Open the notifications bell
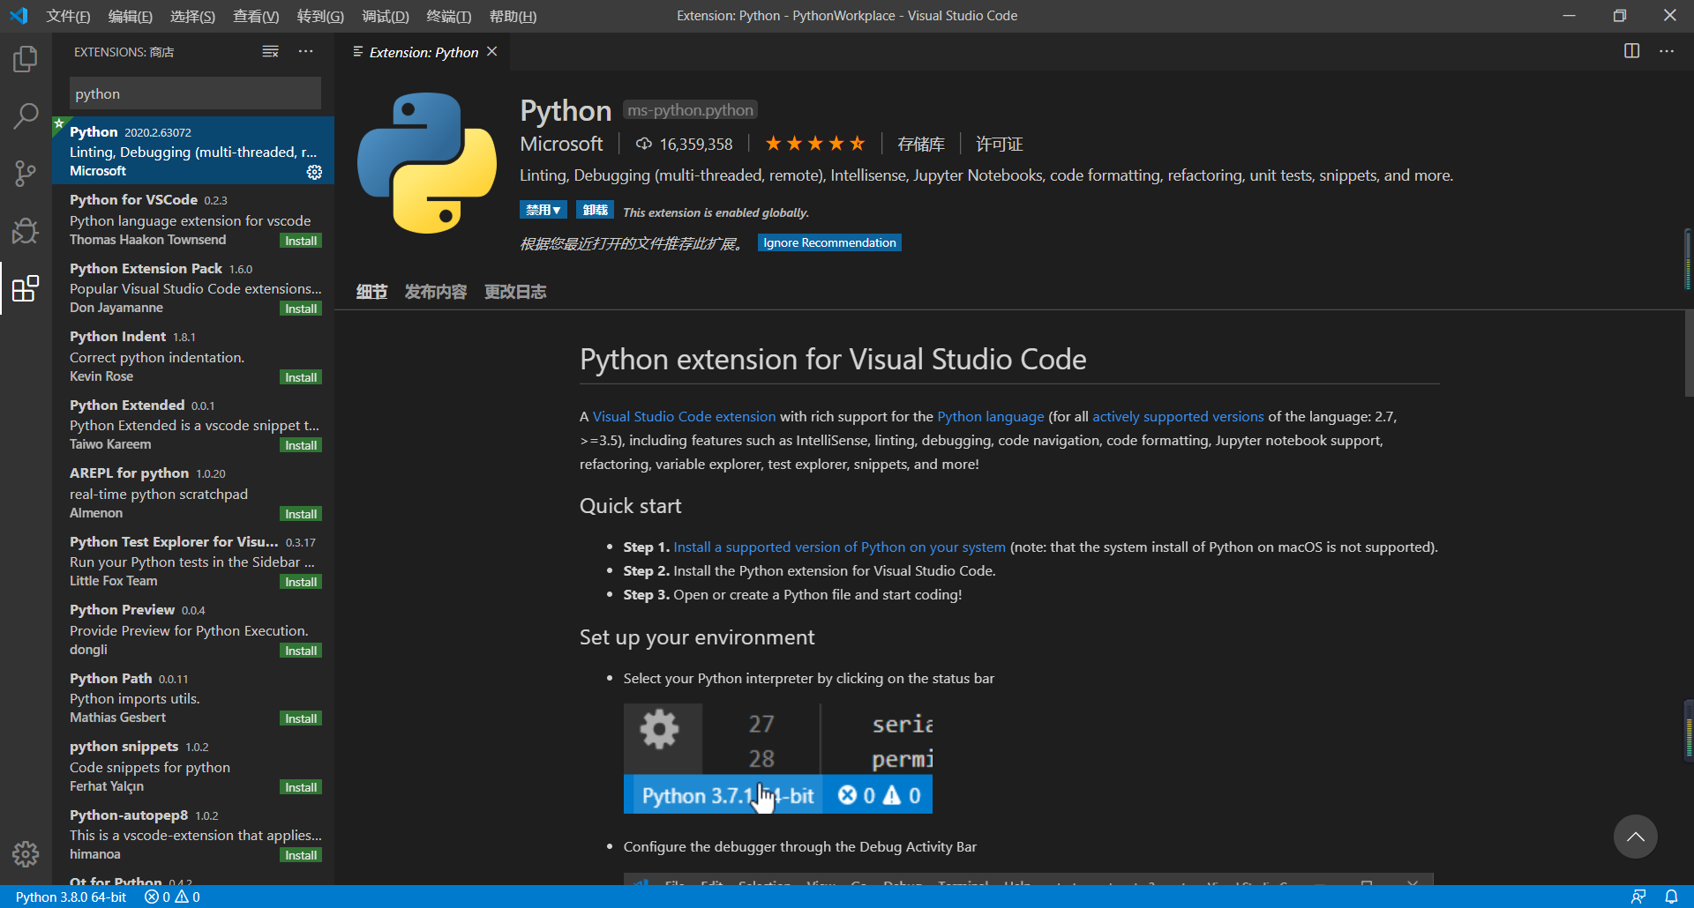This screenshot has width=1694, height=908. tap(1673, 896)
